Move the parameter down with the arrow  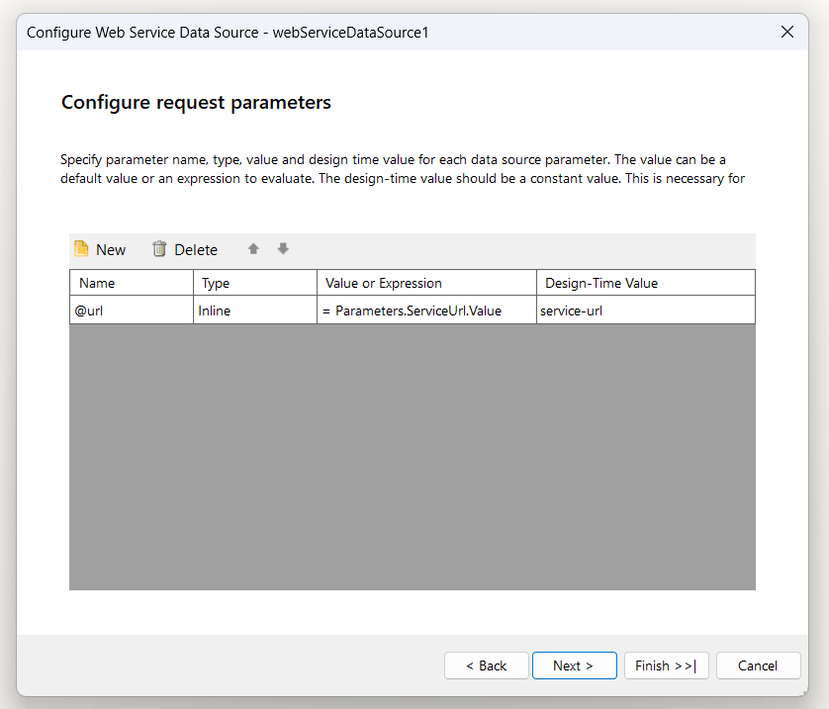(283, 249)
